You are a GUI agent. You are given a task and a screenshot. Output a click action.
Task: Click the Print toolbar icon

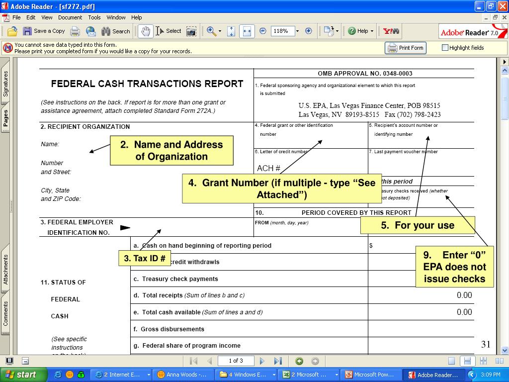[x=75, y=31]
